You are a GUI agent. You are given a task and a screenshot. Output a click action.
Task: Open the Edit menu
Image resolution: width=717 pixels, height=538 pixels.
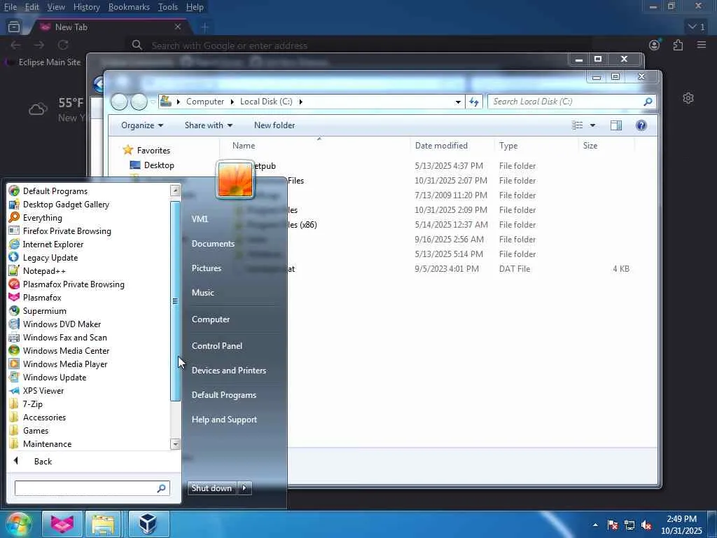(x=32, y=7)
